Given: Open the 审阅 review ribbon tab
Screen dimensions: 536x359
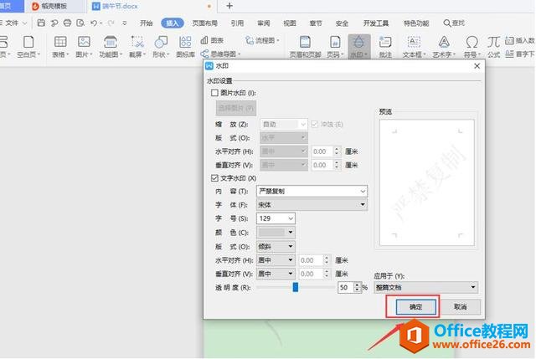Looking at the screenshot, I should 264,23.
